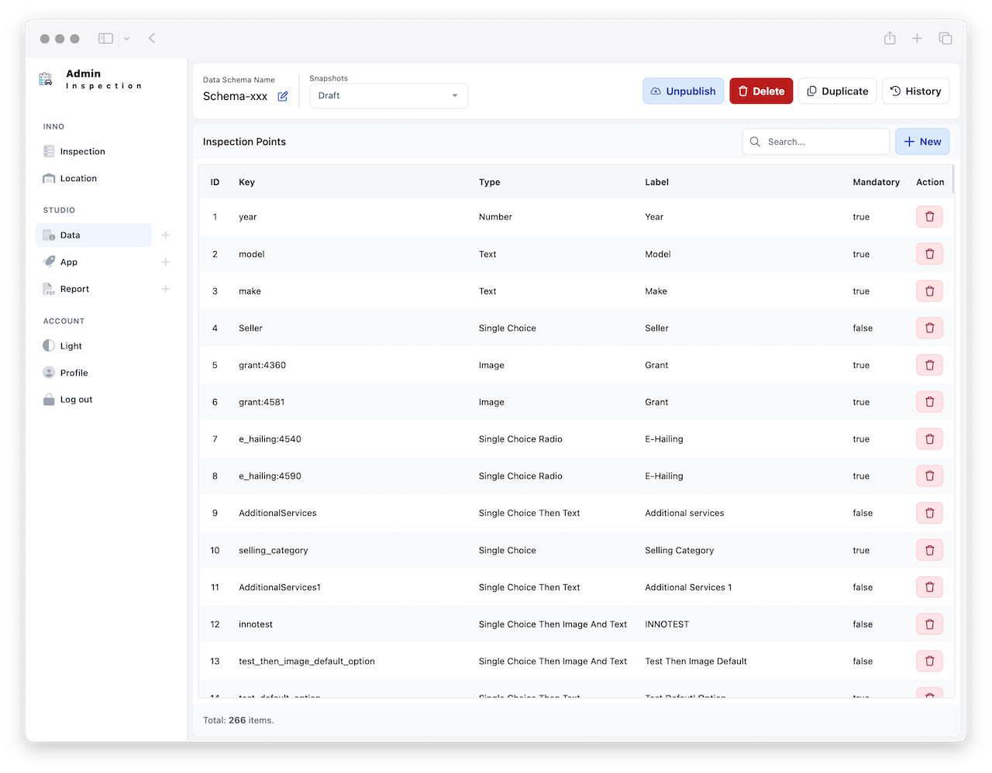This screenshot has height=773, width=992.
Task: Delete the 'year' inspection point row
Action: pos(929,217)
